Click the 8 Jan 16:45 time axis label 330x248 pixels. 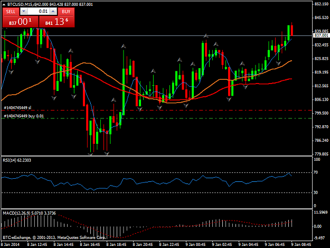[x=90, y=245]
